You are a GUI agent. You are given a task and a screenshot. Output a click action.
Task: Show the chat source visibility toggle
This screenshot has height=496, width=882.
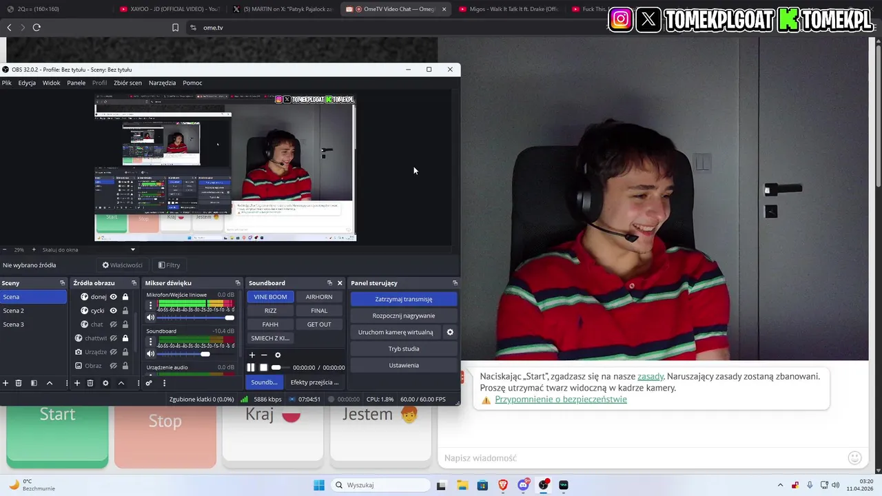coord(114,324)
